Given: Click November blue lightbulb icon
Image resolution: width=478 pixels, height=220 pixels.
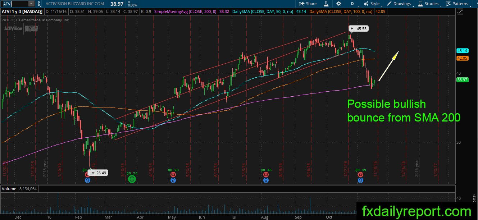Looking at the screenshot, I should click(x=360, y=180).
